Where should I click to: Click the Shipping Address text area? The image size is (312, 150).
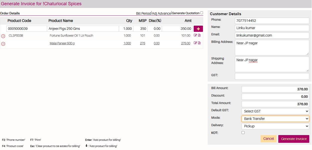(x=272, y=64)
